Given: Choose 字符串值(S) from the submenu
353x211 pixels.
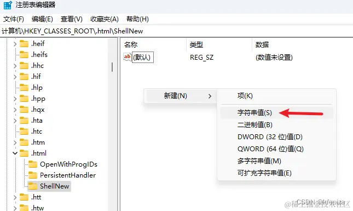Looking at the screenshot, I should [276, 113].
